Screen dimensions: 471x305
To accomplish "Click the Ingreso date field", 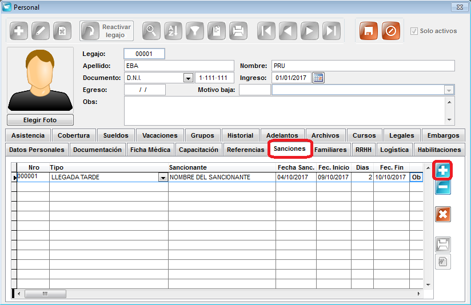I will point(292,78).
